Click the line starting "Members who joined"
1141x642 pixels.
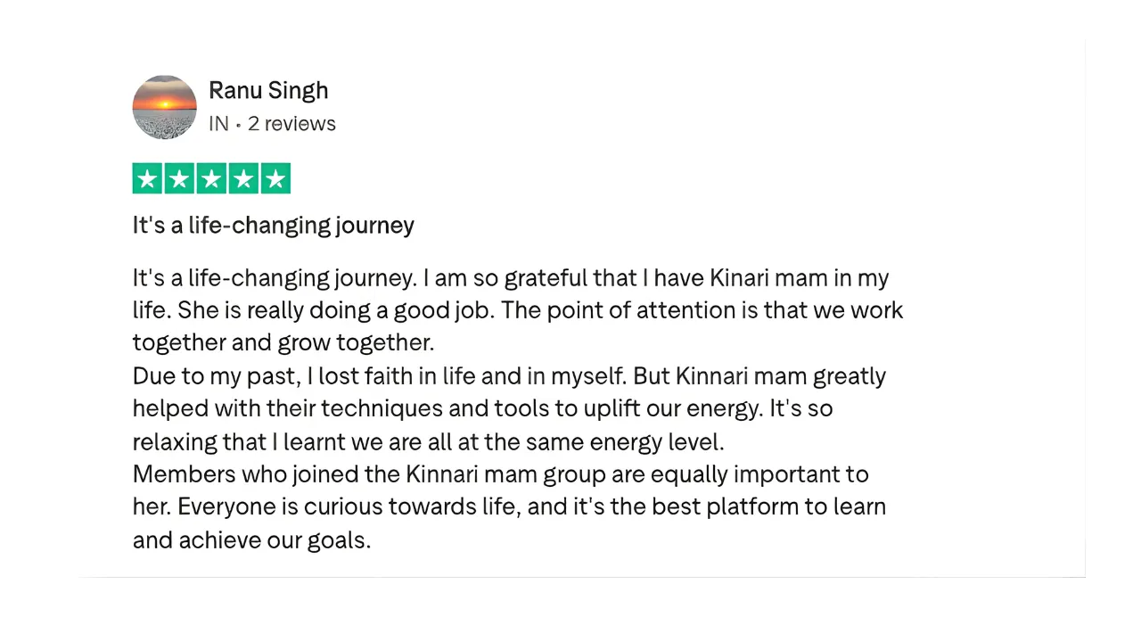(500, 473)
